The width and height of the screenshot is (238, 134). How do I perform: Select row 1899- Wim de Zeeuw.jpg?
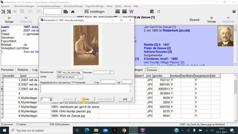coord(75,116)
